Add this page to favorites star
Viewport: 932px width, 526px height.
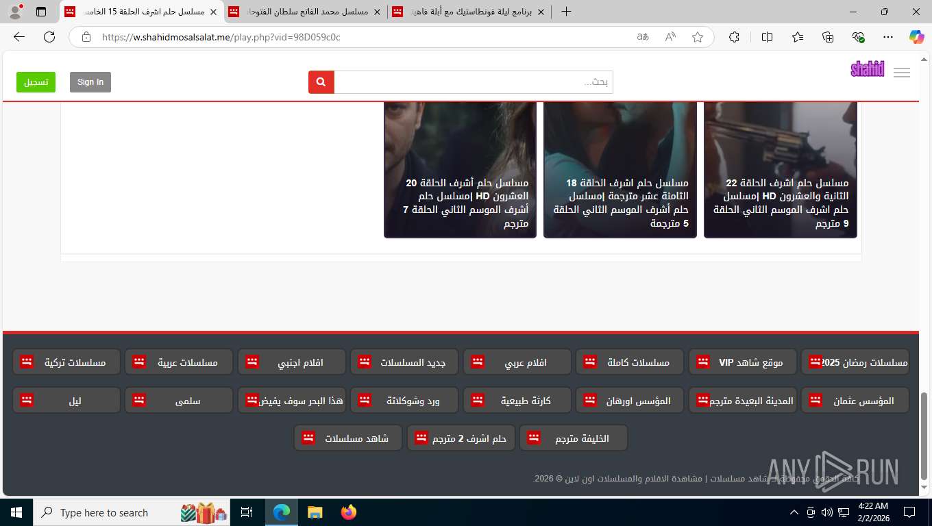698,37
